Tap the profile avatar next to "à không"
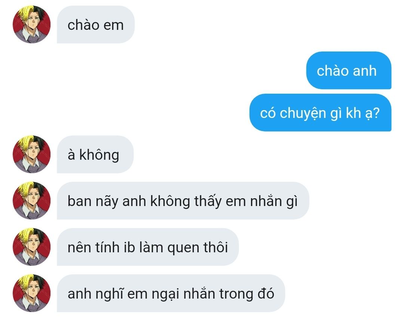Image resolution: width=404 pixels, height=318 pixels. tap(31, 154)
